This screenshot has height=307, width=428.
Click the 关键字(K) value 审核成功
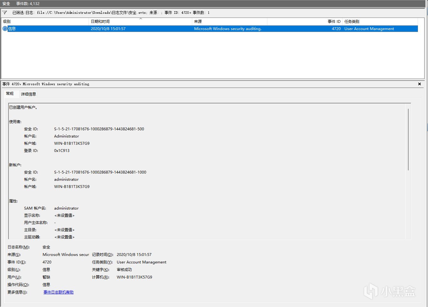[x=124, y=270]
